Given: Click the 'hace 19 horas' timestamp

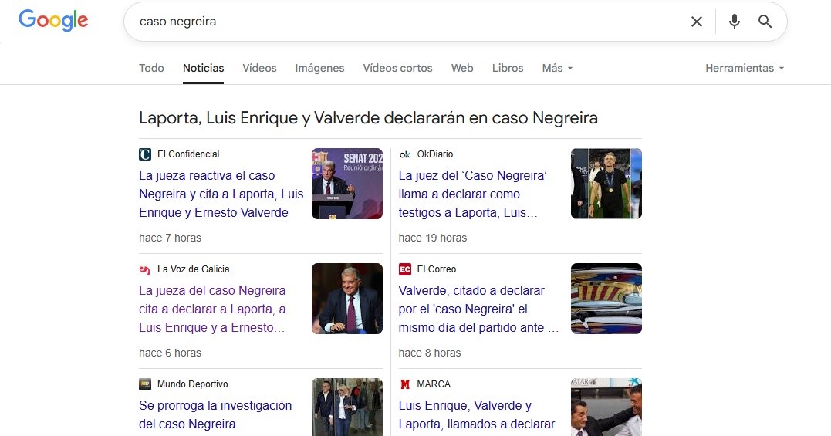Looking at the screenshot, I should click(x=432, y=238).
